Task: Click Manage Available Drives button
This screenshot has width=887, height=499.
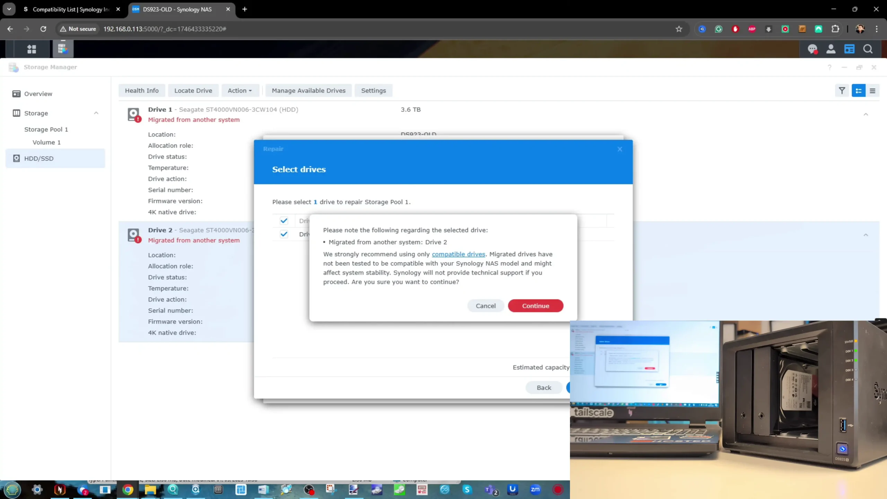Action: coord(309,91)
